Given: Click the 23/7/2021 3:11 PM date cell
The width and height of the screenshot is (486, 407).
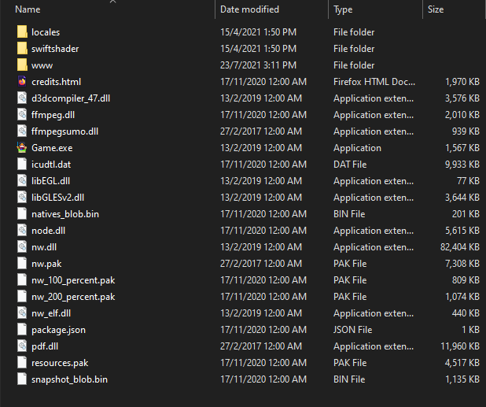Looking at the screenshot, I should coord(258,65).
